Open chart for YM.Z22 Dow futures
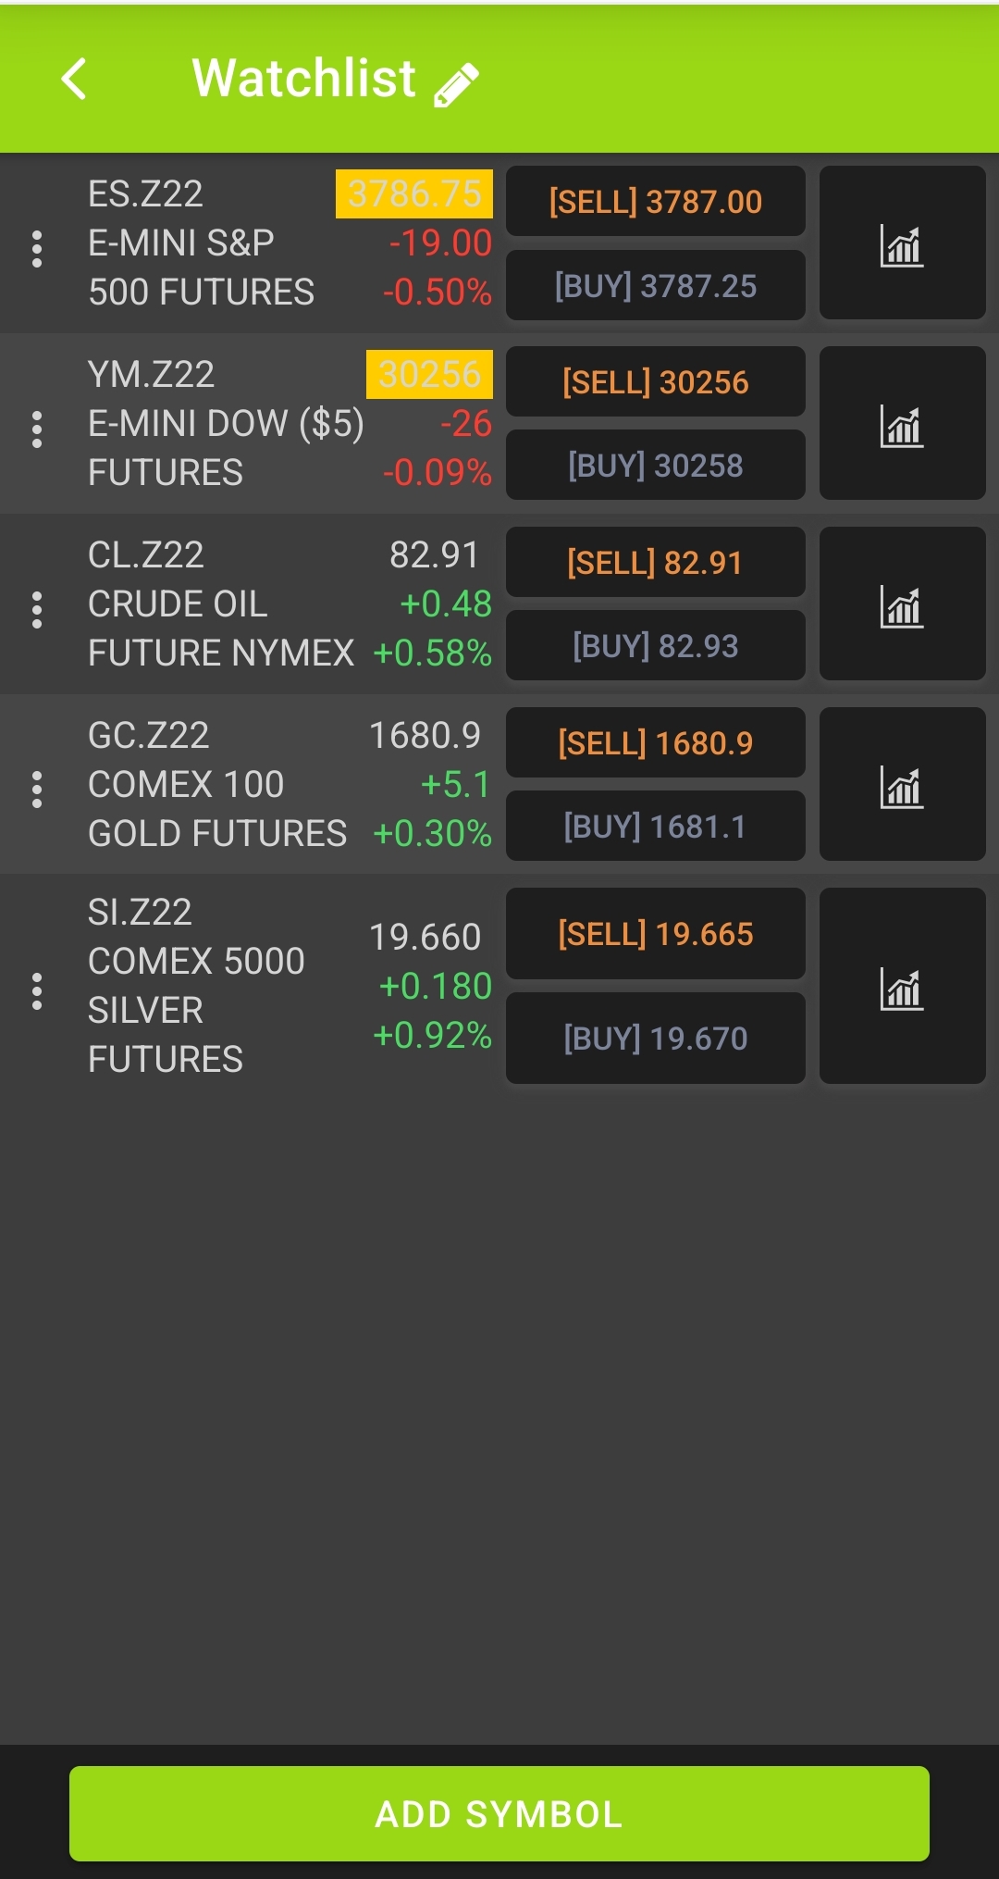Viewport: 999px width, 1879px height. pyautogui.click(x=902, y=424)
